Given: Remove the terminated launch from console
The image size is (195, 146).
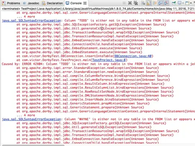Looking at the screenshot, I should click(130, 3).
